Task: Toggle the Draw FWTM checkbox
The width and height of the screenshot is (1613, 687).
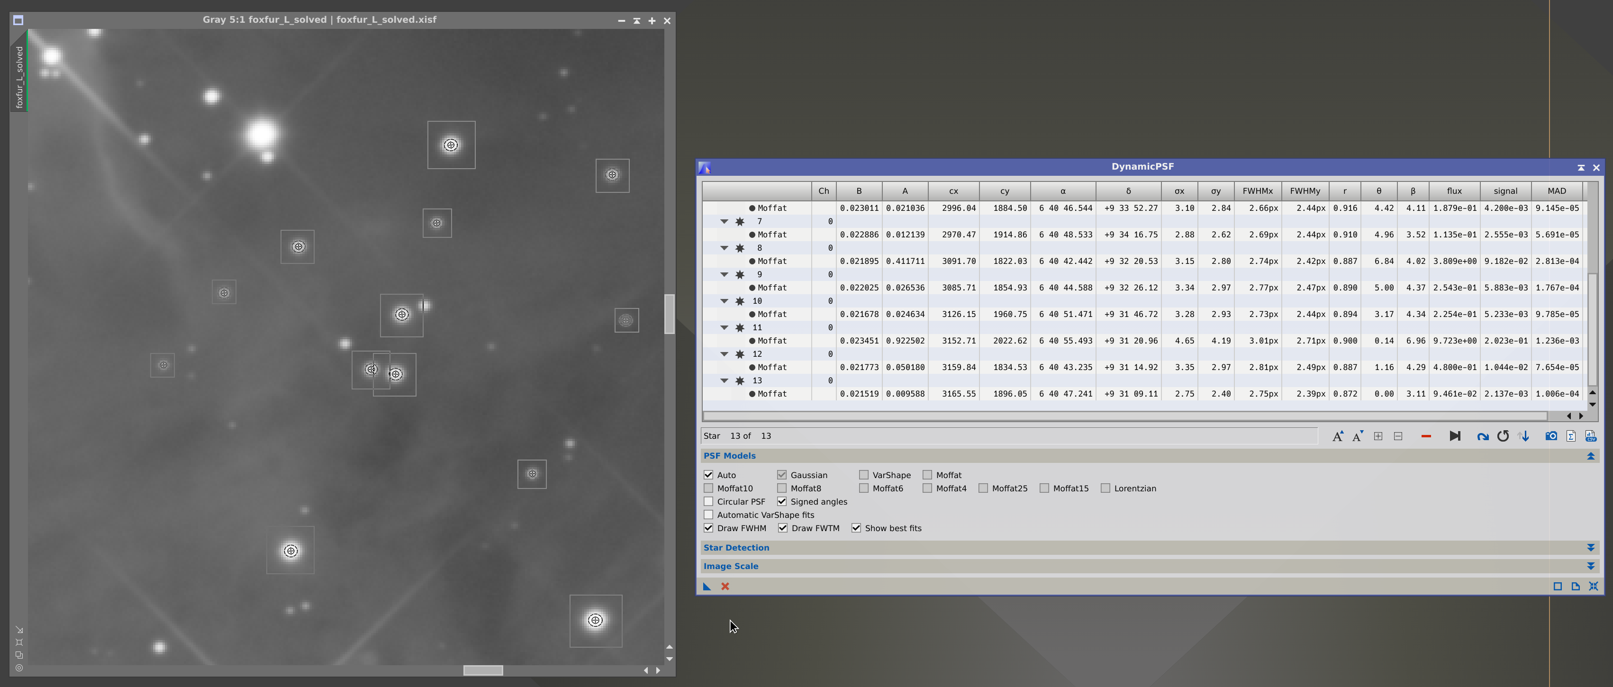Action: tap(783, 528)
